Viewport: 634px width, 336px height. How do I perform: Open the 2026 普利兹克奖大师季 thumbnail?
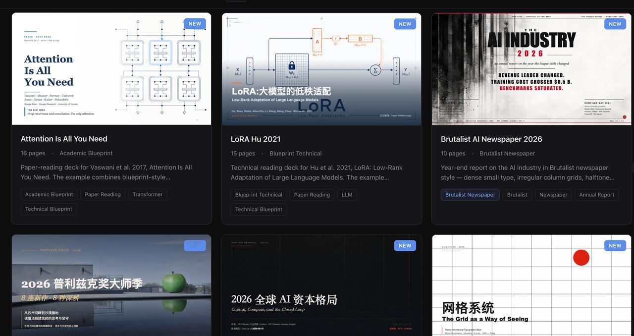(x=111, y=285)
